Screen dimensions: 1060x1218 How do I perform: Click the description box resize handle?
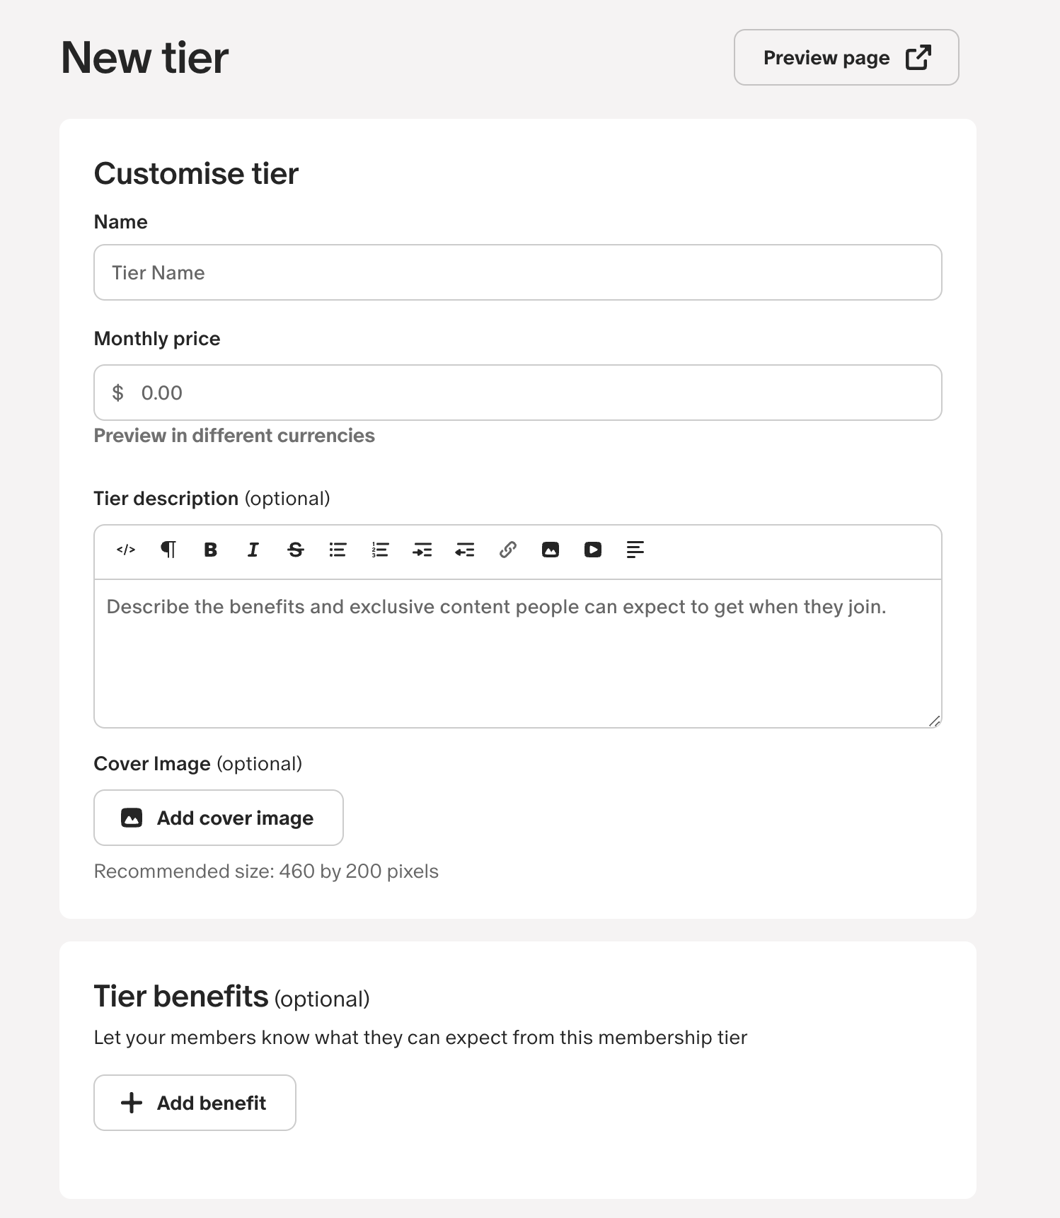(935, 721)
